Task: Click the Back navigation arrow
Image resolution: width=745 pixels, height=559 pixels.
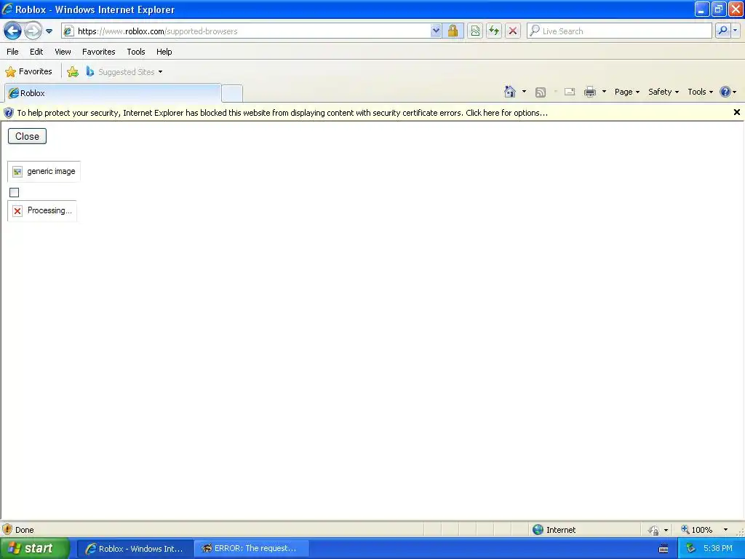Action: click(13, 31)
